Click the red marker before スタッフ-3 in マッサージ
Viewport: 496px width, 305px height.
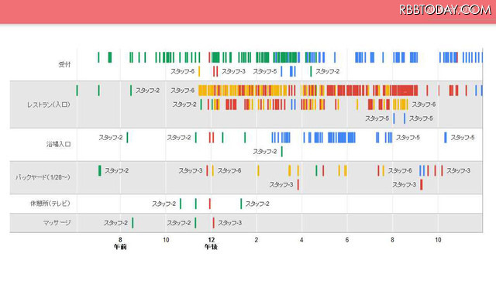[214, 223]
